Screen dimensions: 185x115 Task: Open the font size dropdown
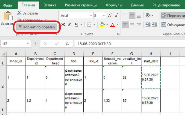(104, 16)
